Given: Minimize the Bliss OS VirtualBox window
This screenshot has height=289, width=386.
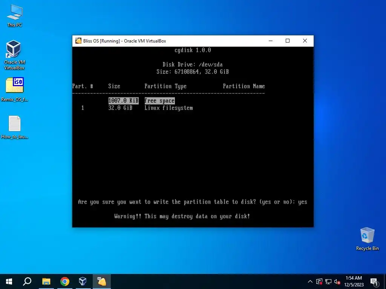Looking at the screenshot, I should point(271,41).
